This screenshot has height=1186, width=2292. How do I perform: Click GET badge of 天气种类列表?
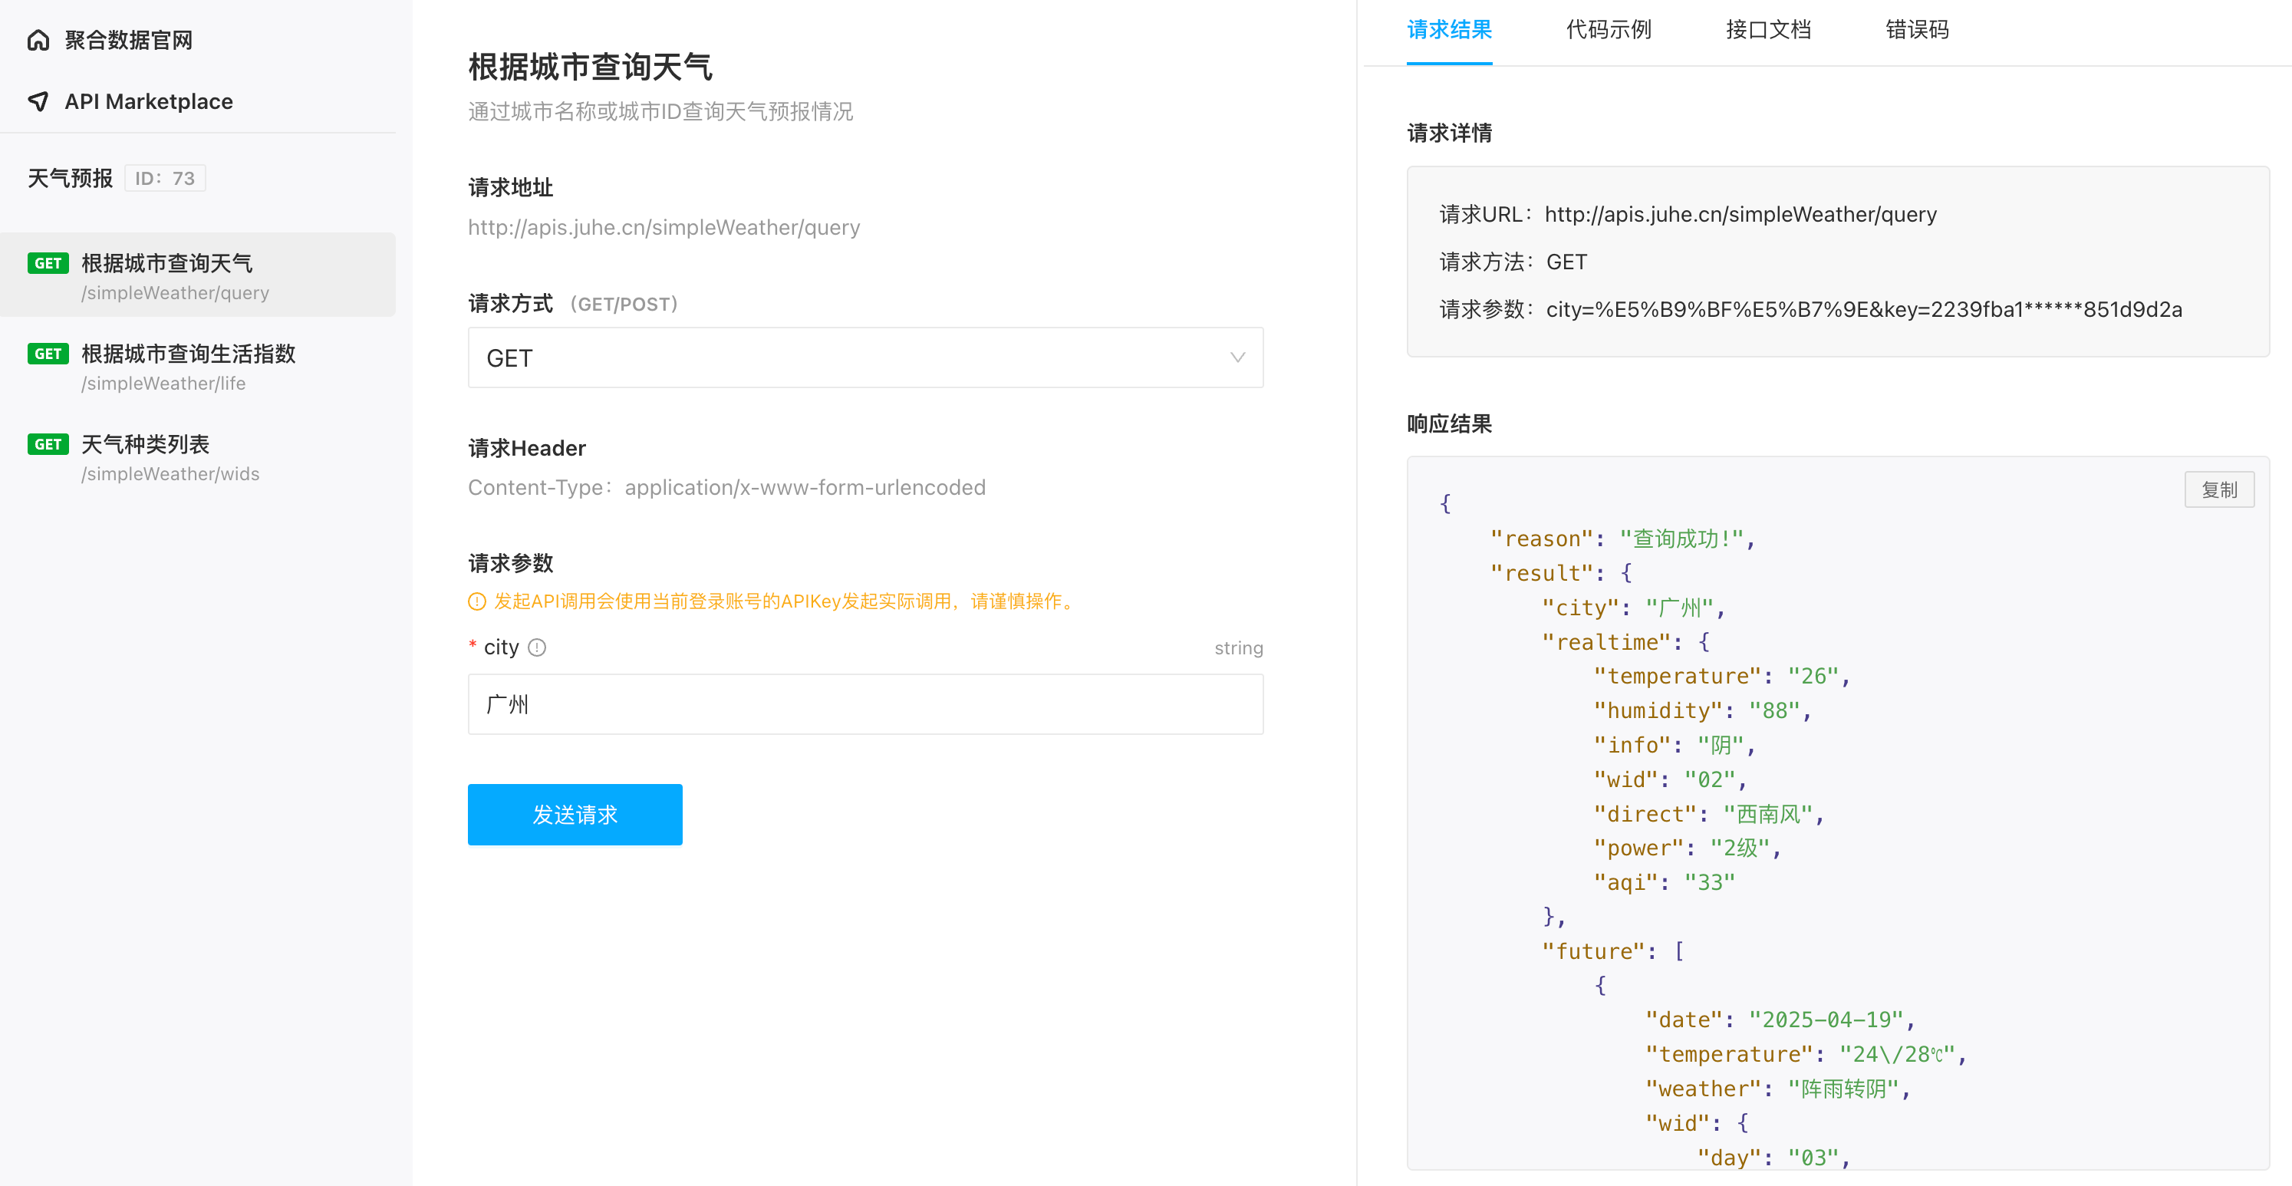tap(48, 444)
